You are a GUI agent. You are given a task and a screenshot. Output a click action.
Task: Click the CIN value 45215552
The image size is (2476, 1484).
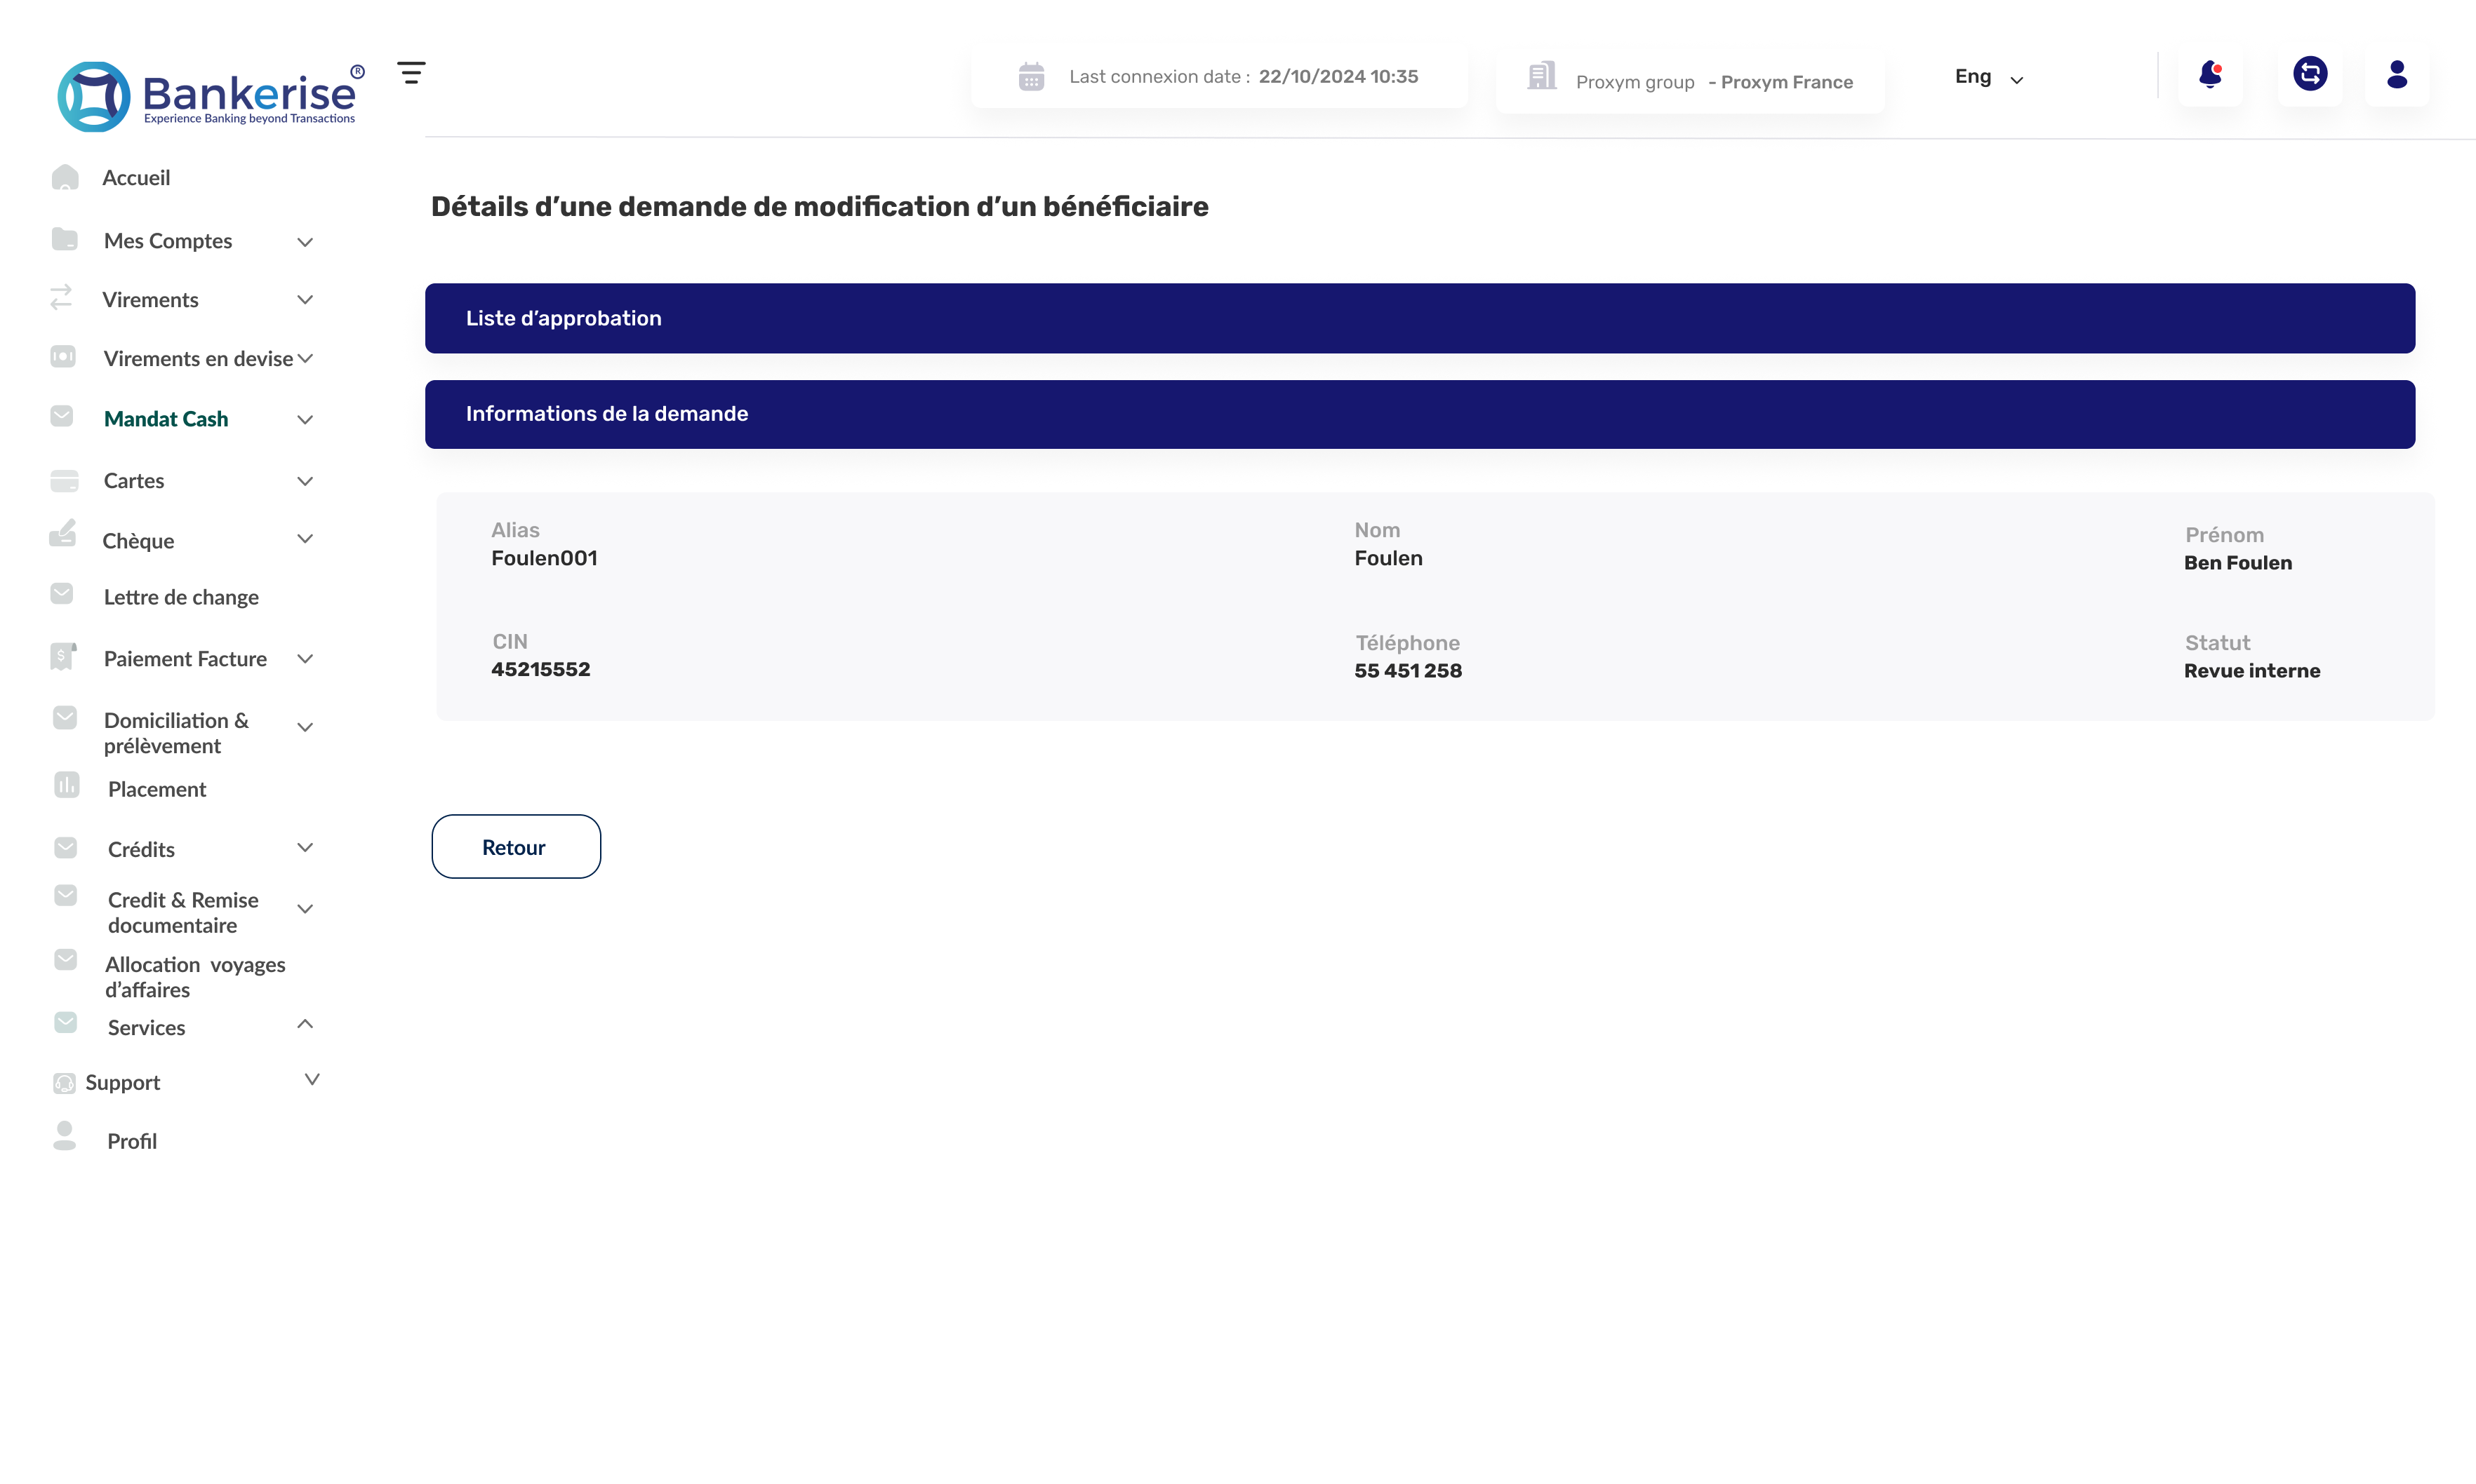(540, 669)
